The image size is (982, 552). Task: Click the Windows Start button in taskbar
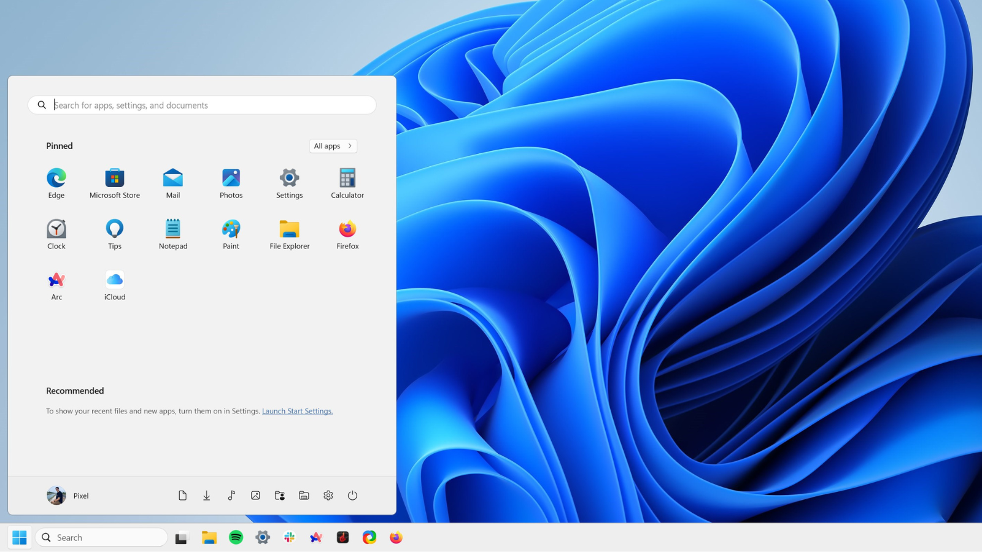pos(20,537)
